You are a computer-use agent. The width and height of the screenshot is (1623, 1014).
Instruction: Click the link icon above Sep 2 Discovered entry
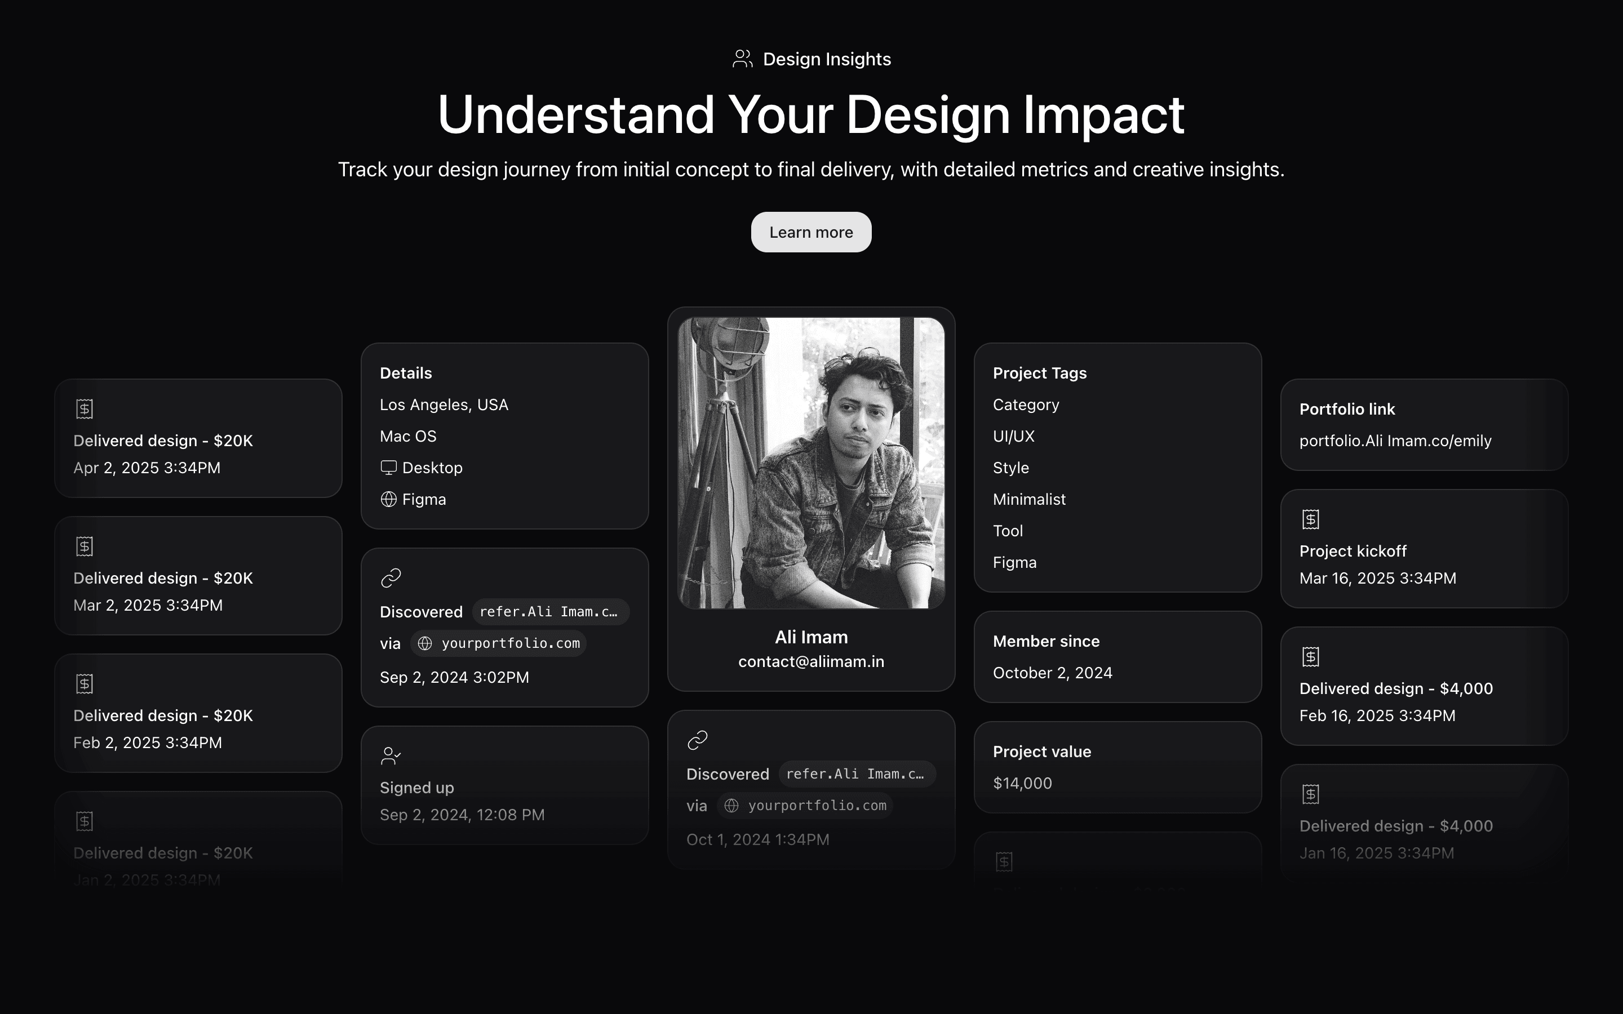(391, 577)
